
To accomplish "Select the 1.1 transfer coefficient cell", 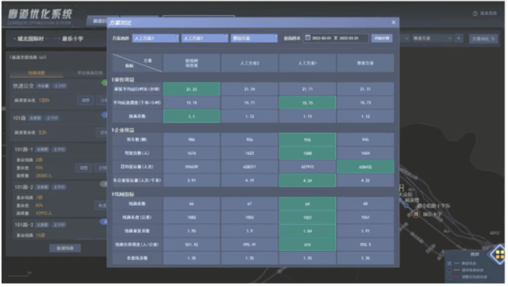I will point(191,116).
